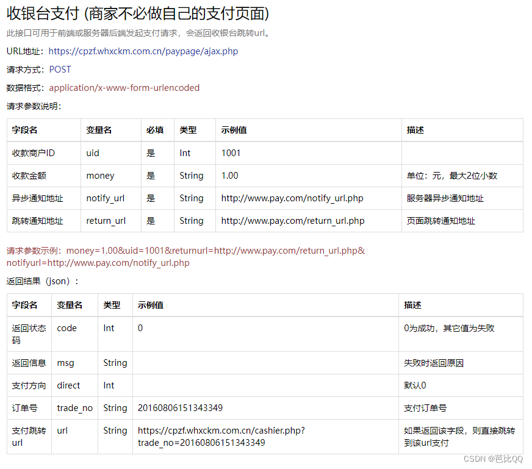Select 页面跳转通知地址 description cell
Screen dimensions: 532x469
[462, 221]
